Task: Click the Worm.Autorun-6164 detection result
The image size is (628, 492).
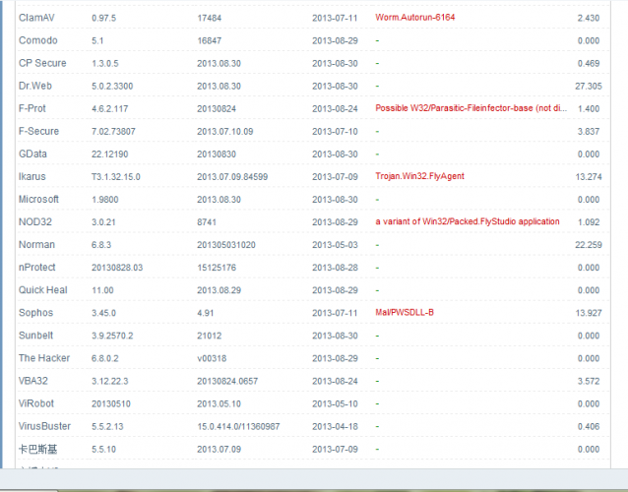Action: point(415,18)
